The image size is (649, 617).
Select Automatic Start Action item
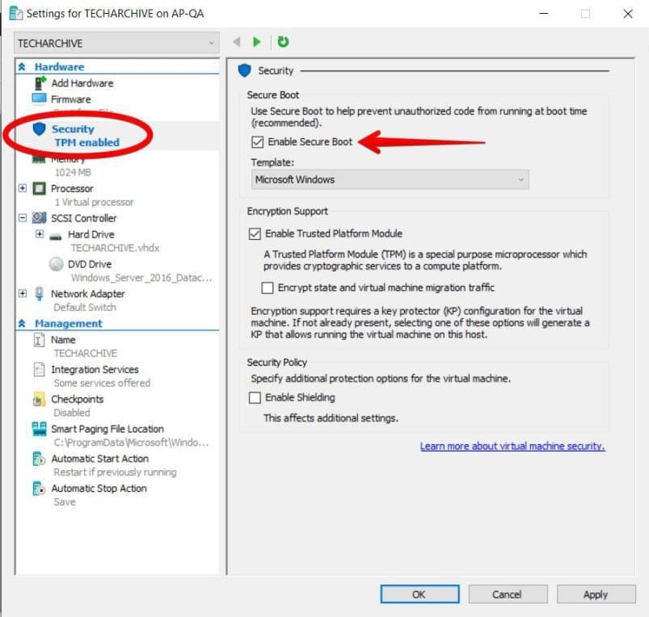pyautogui.click(x=99, y=459)
